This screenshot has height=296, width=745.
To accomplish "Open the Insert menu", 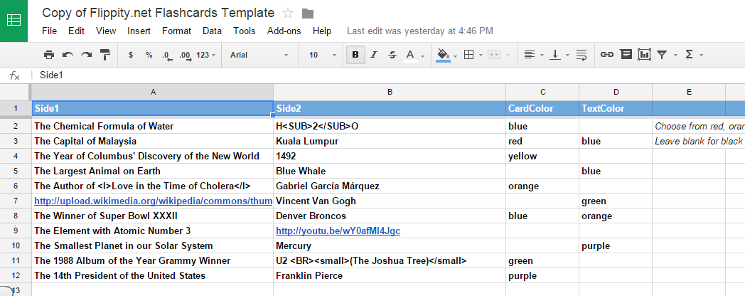I will click(139, 31).
